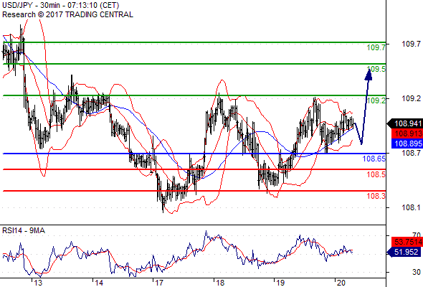
Task: Click the red 108.3 support label
Action: tap(376, 196)
